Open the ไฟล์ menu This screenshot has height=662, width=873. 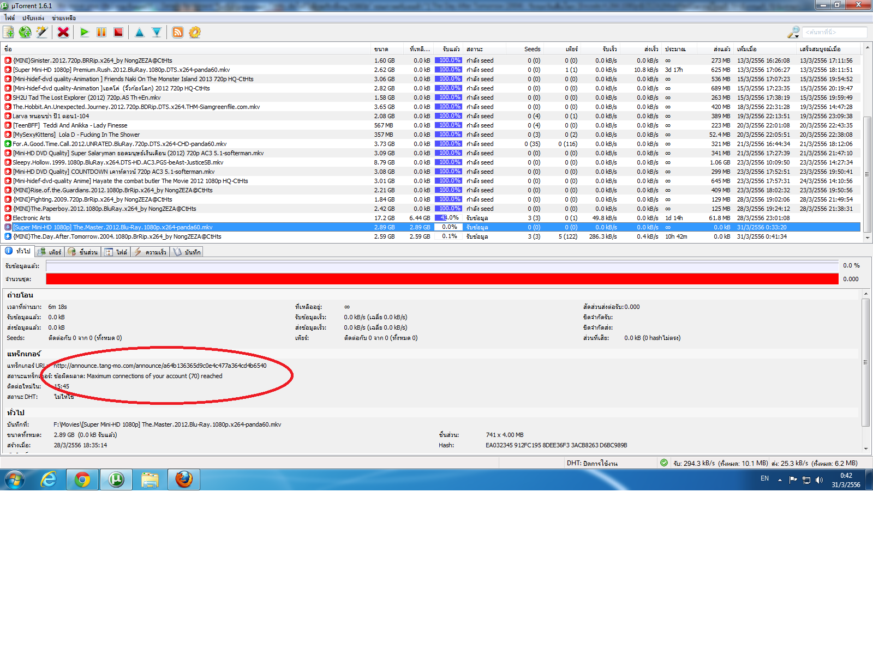coord(10,18)
